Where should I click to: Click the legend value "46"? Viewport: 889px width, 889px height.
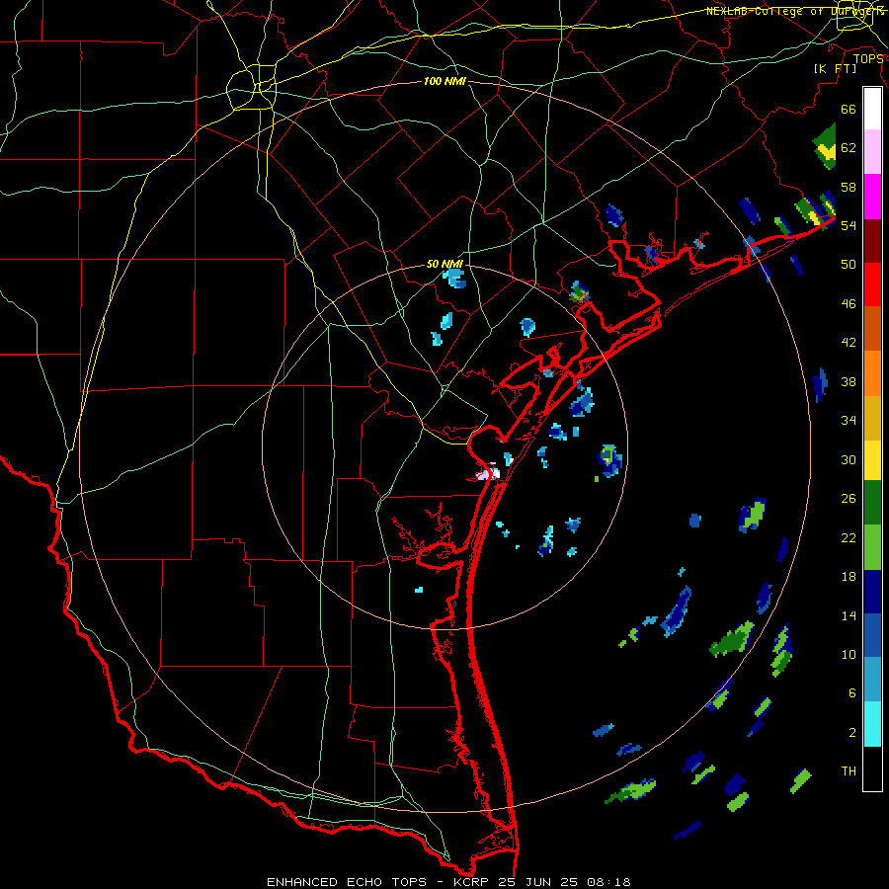pyautogui.click(x=849, y=304)
